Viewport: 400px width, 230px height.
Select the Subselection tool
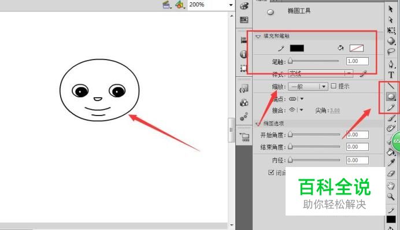[391, 20]
